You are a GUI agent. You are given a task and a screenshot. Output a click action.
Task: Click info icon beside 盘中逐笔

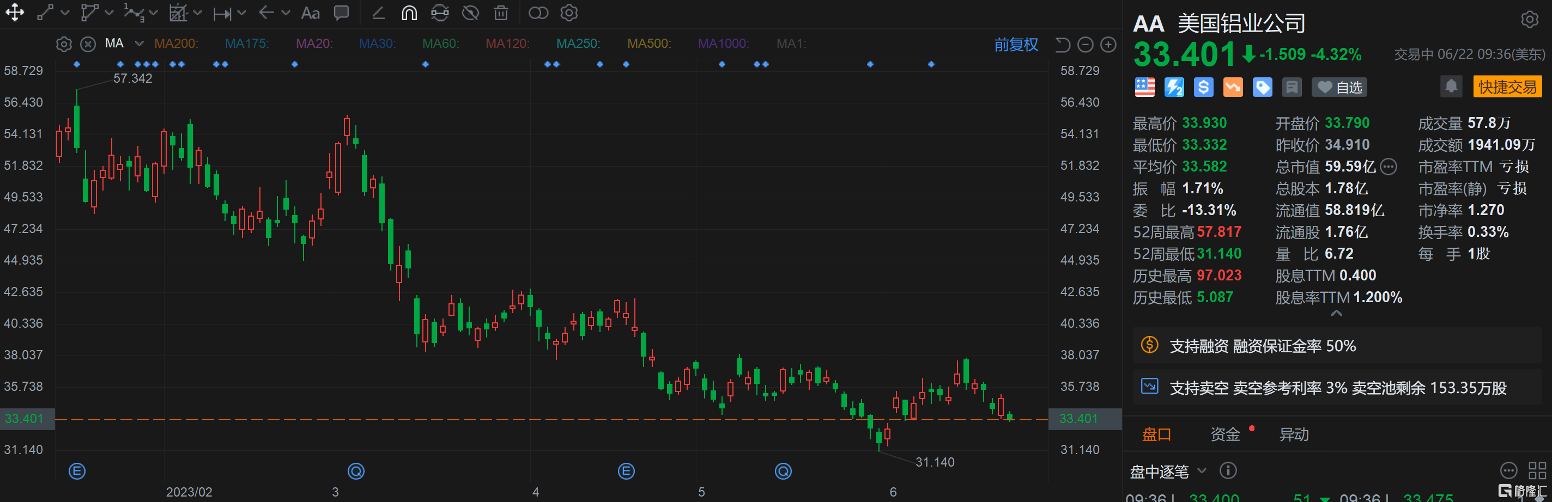click(1228, 470)
